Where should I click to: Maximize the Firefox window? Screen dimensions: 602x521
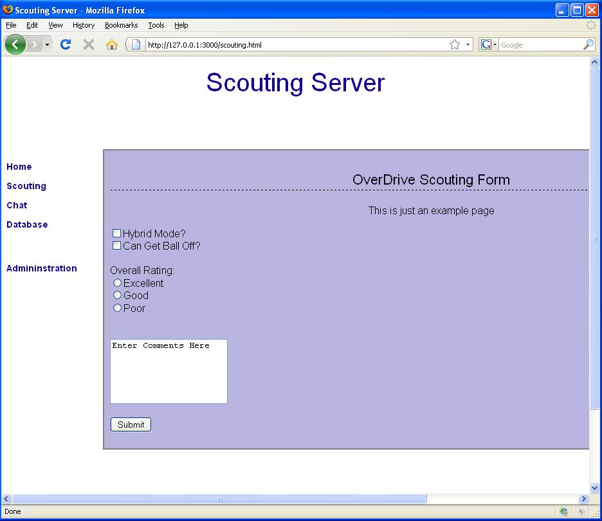(577, 10)
